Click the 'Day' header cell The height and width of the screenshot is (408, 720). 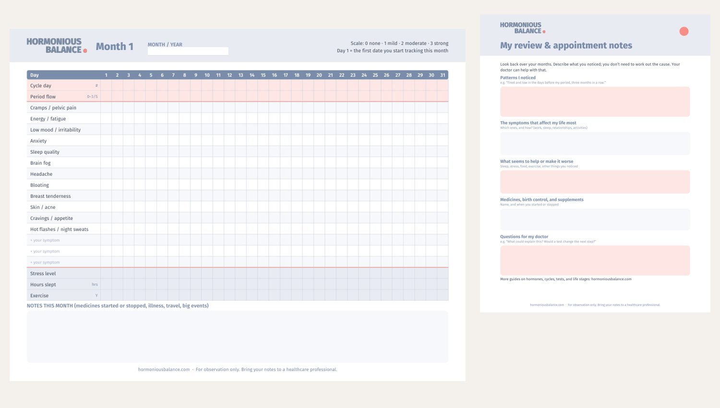(63, 75)
